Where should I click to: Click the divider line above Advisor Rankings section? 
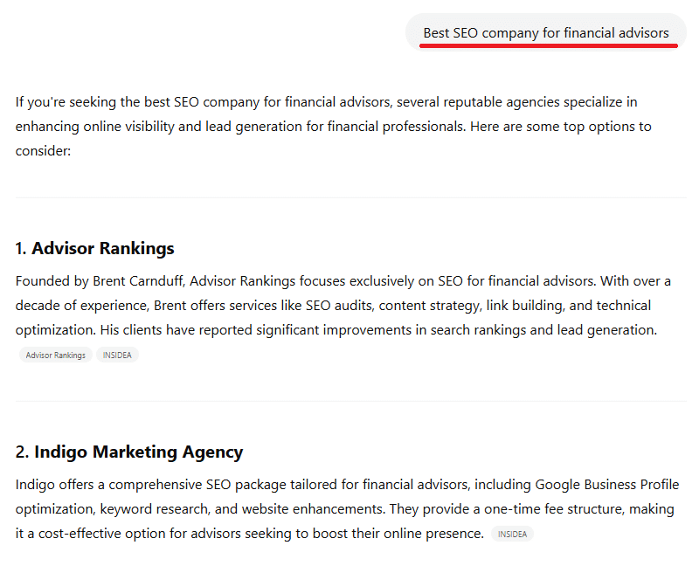click(351, 197)
